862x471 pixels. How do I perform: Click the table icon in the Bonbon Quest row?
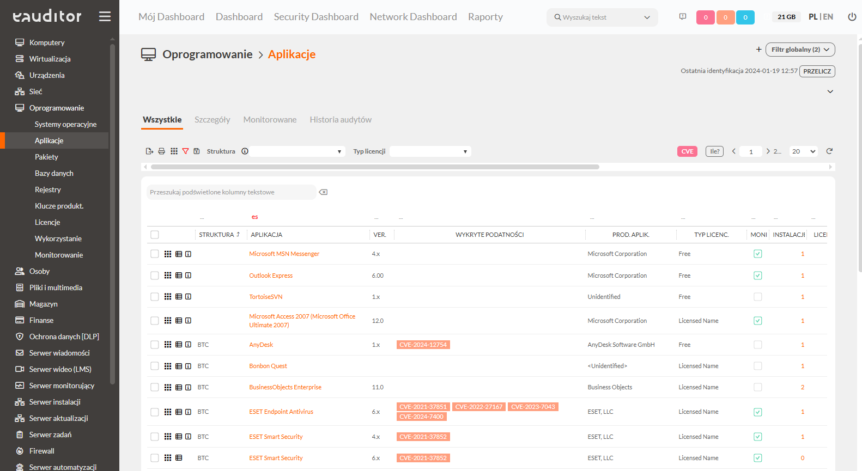click(x=179, y=366)
